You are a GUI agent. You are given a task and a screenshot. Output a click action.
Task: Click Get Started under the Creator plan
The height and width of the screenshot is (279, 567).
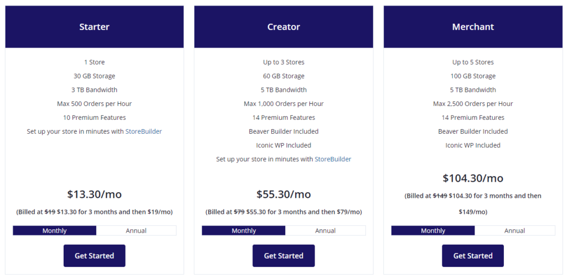point(283,256)
